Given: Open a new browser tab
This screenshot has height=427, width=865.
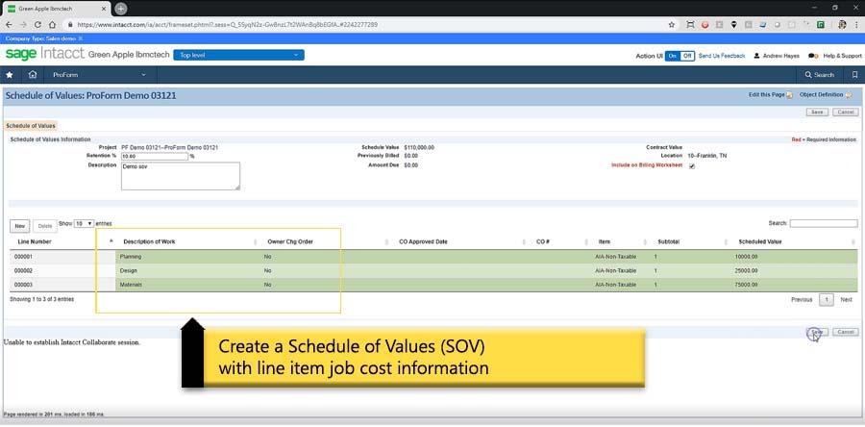Looking at the screenshot, I should tap(120, 9).
